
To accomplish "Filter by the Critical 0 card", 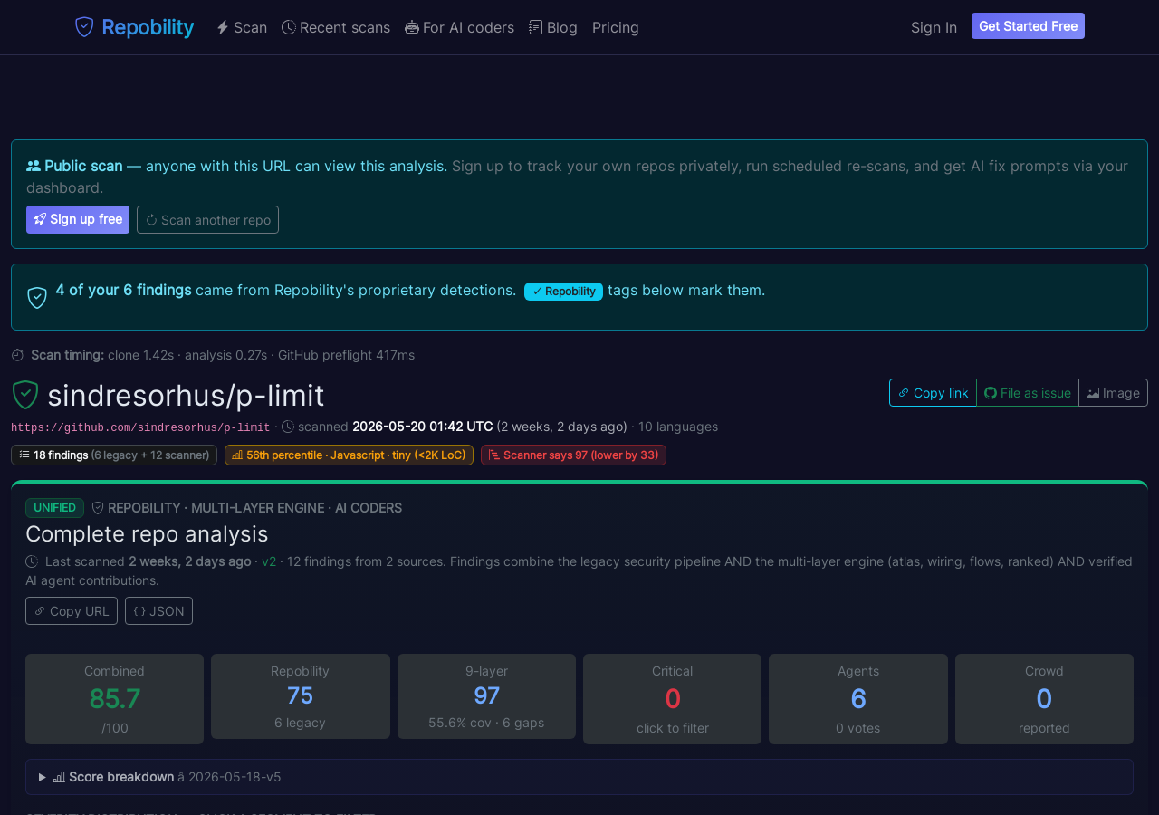I will (672, 699).
